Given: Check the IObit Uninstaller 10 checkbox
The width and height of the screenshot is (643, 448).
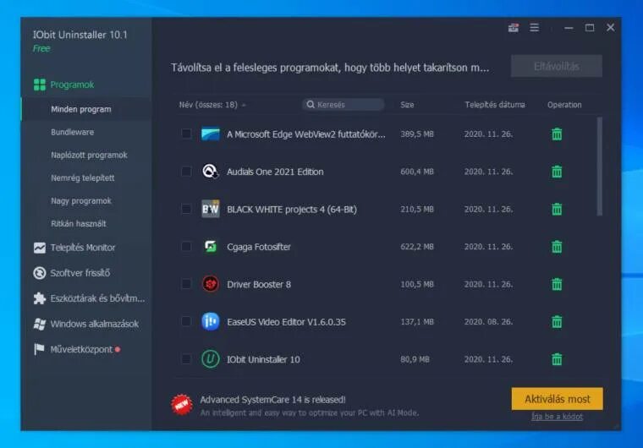Looking at the screenshot, I should coord(186,359).
